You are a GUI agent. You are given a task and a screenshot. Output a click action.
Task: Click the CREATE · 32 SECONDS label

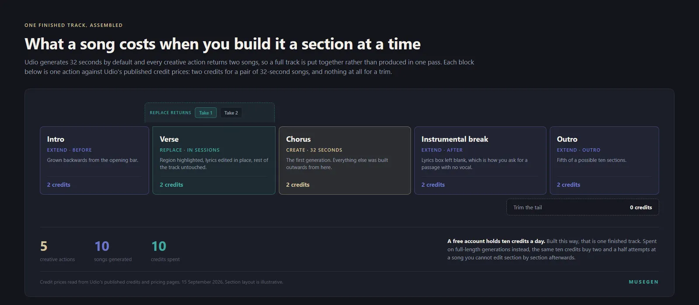pos(314,150)
